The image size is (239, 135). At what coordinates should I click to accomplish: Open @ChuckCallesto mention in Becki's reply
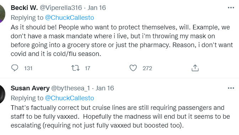(70, 18)
